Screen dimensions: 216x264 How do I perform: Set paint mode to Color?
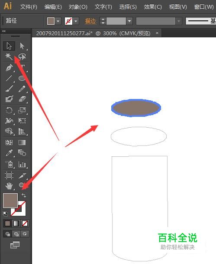(x=7, y=224)
